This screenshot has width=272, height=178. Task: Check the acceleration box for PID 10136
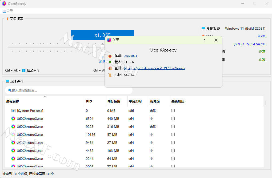click(x=173, y=135)
